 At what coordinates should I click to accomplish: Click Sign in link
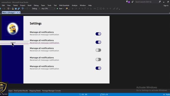(x=166, y=5)
